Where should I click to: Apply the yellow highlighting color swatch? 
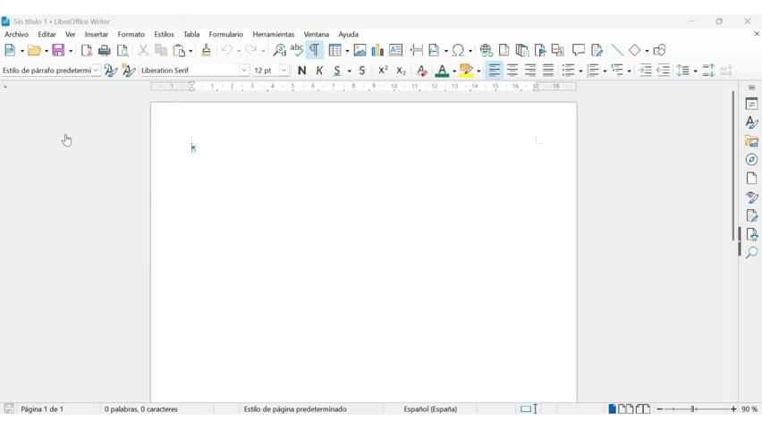466,71
